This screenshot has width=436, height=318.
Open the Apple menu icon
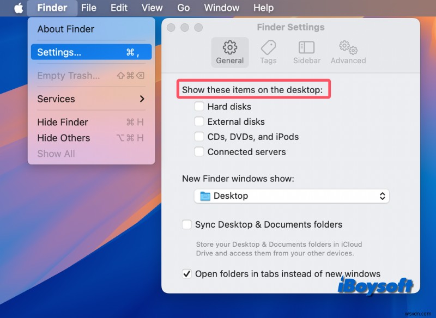(x=19, y=8)
